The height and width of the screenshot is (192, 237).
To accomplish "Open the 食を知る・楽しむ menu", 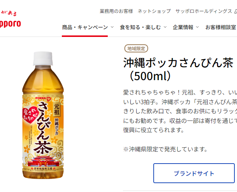I will [140, 27].
